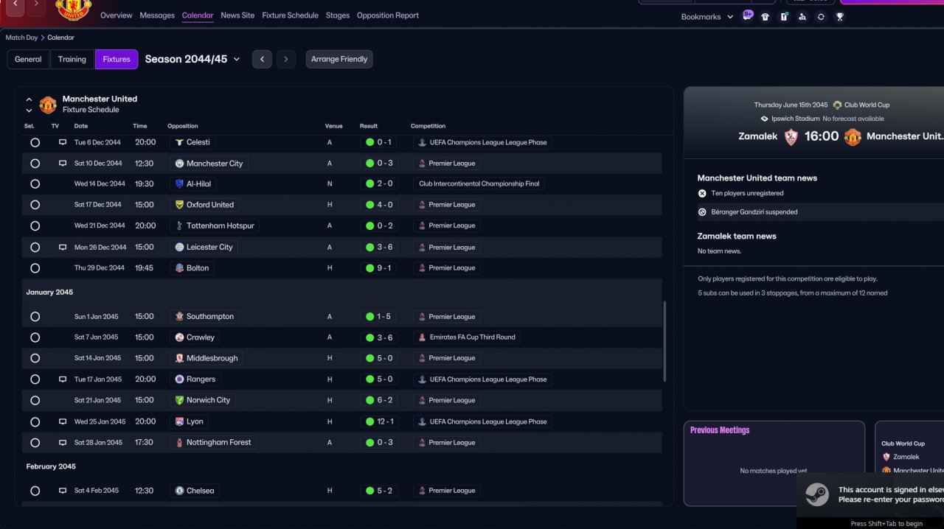
Task: Click the Manchester United crest in the header
Action: pyautogui.click(x=73, y=9)
